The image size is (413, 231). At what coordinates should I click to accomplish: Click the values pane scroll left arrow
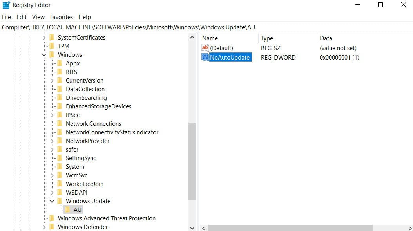[204, 228]
